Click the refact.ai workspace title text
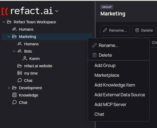The width and height of the screenshot is (157, 128). click(x=32, y=11)
